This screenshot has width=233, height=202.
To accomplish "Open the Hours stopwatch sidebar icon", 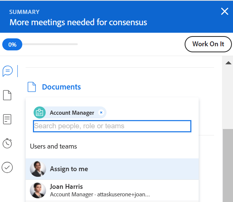I will (7, 143).
